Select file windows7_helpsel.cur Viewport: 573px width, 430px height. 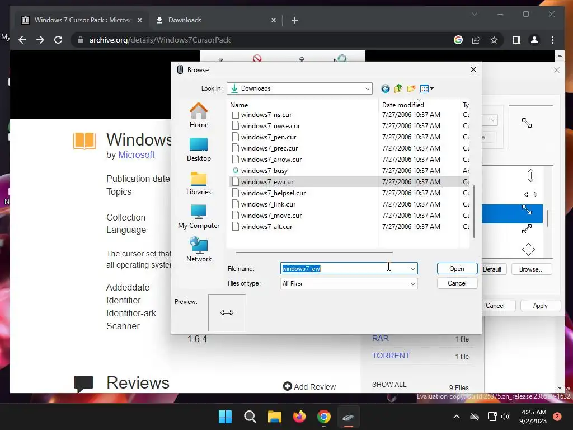click(x=273, y=193)
